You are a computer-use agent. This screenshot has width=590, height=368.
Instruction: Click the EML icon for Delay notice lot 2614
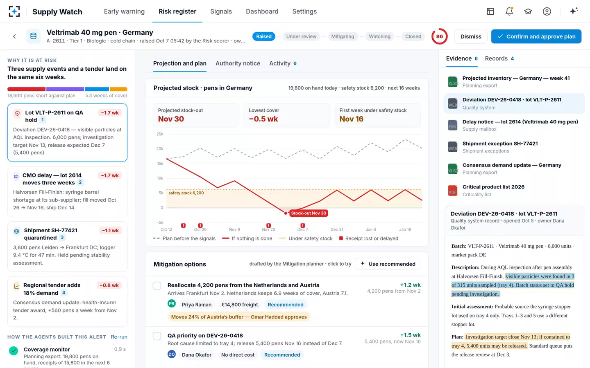point(453,125)
